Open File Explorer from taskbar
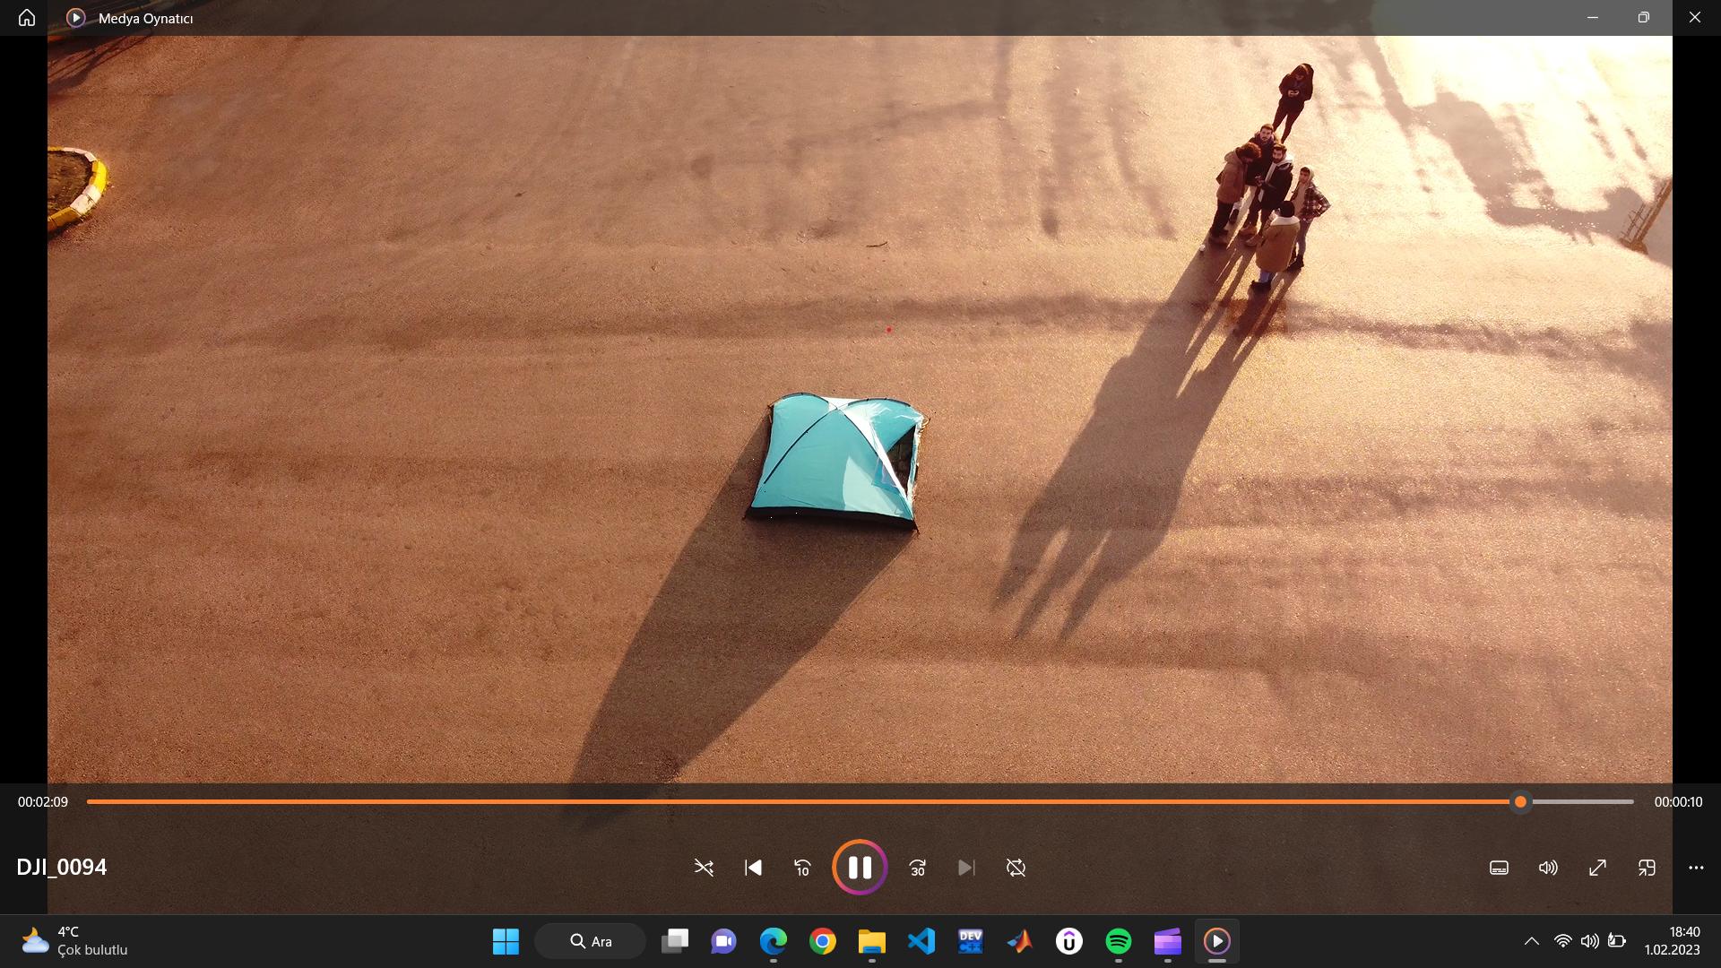This screenshot has height=968, width=1721. click(872, 941)
